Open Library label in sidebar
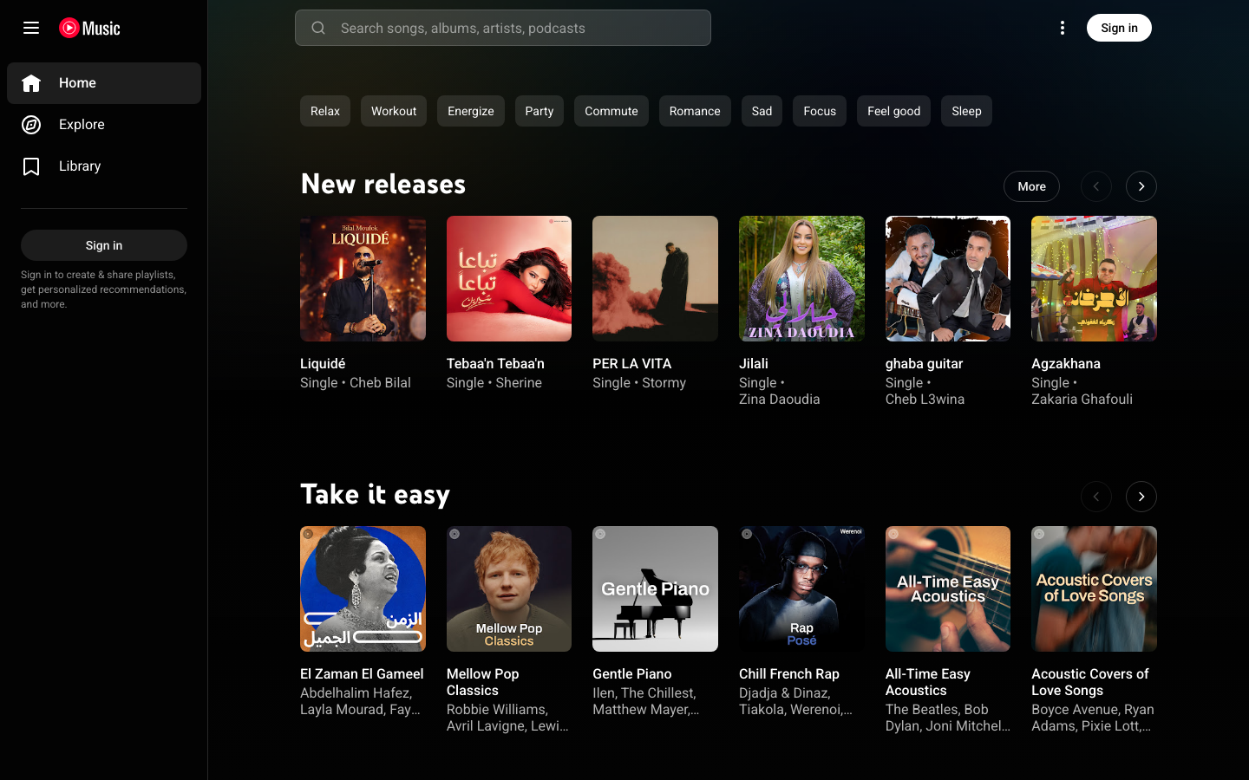Viewport: 1249px width, 780px height. point(80,166)
